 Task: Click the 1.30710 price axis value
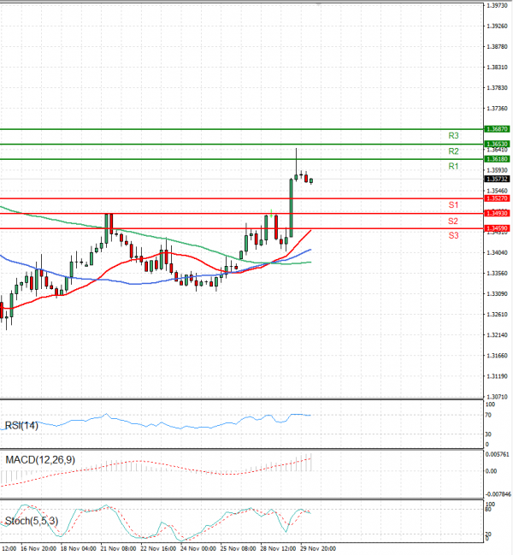(497, 397)
